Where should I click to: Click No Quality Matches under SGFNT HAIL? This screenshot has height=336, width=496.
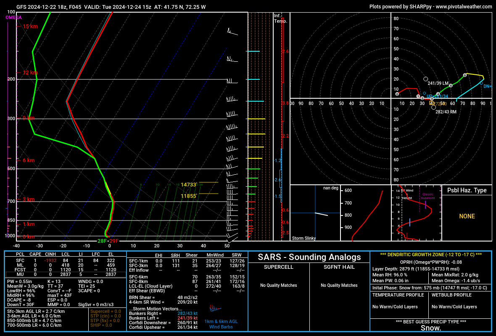click(339, 285)
